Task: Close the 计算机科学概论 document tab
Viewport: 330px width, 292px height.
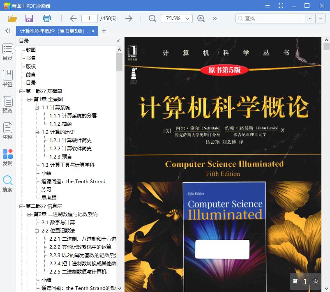Action: point(93,31)
